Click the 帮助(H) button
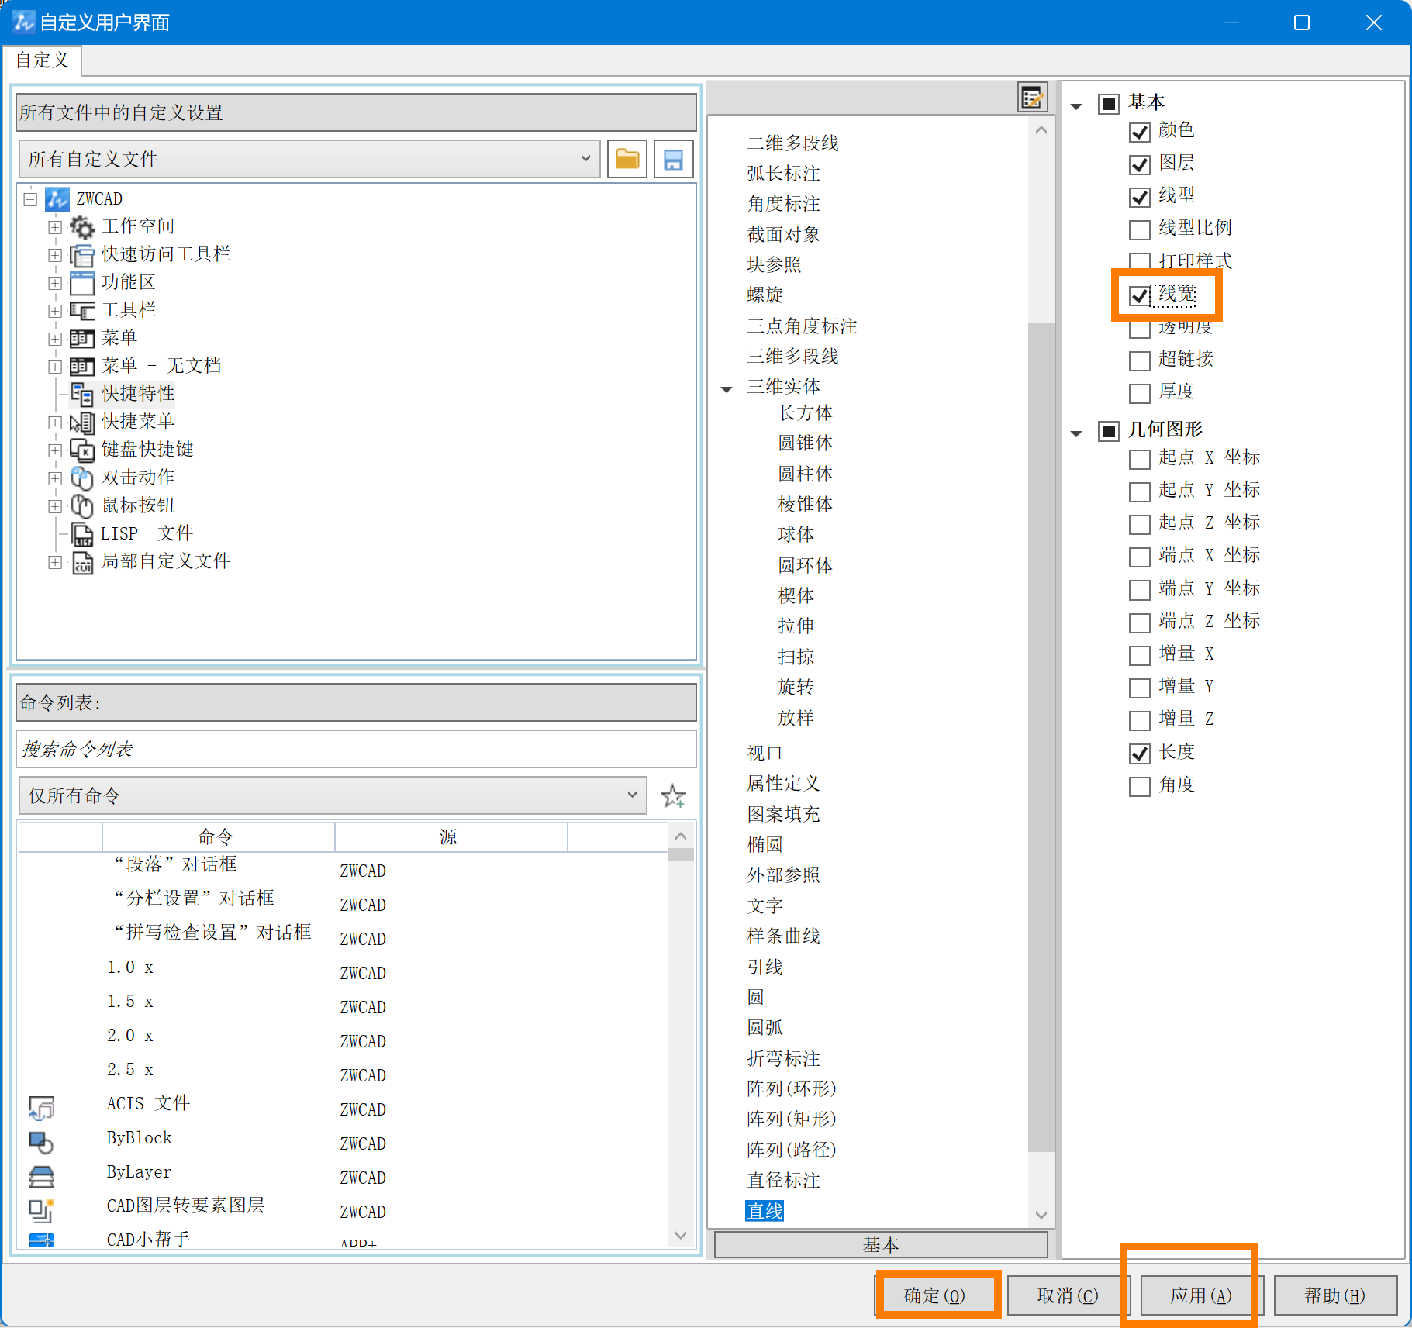The image size is (1412, 1328). [1334, 1295]
